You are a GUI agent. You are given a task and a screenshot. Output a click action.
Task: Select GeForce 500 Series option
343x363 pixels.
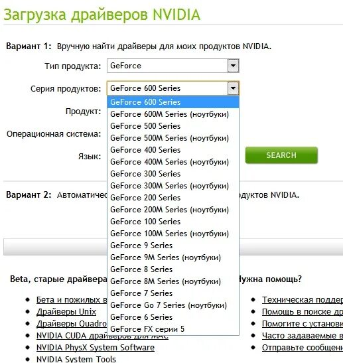click(x=173, y=126)
